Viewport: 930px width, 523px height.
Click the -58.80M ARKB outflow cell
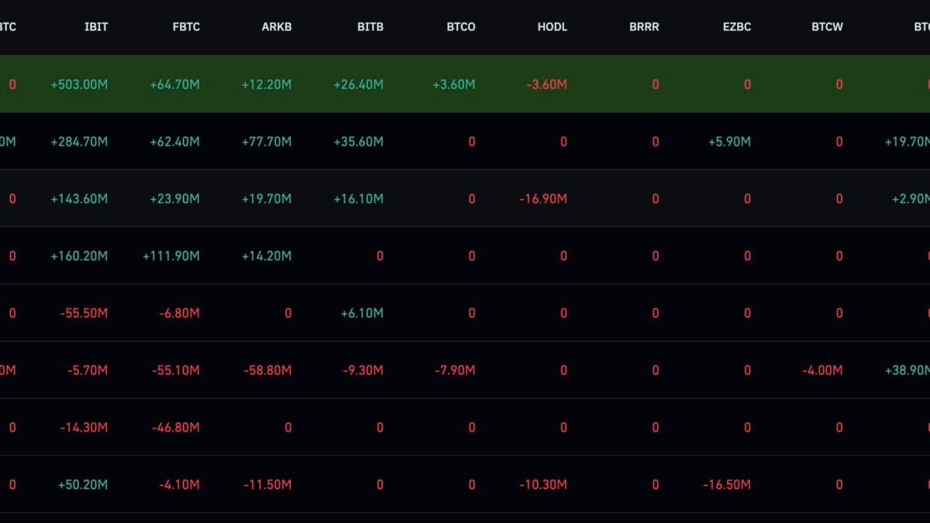(267, 371)
